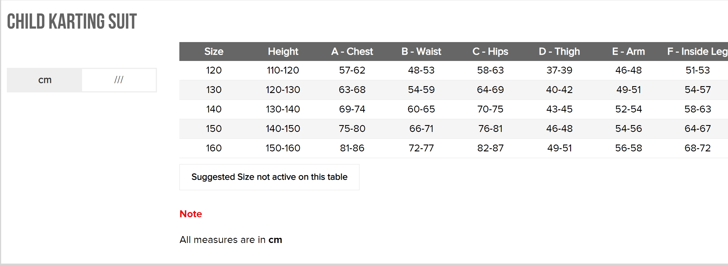Select the E - Arm column header
The image size is (728, 265).
[628, 52]
